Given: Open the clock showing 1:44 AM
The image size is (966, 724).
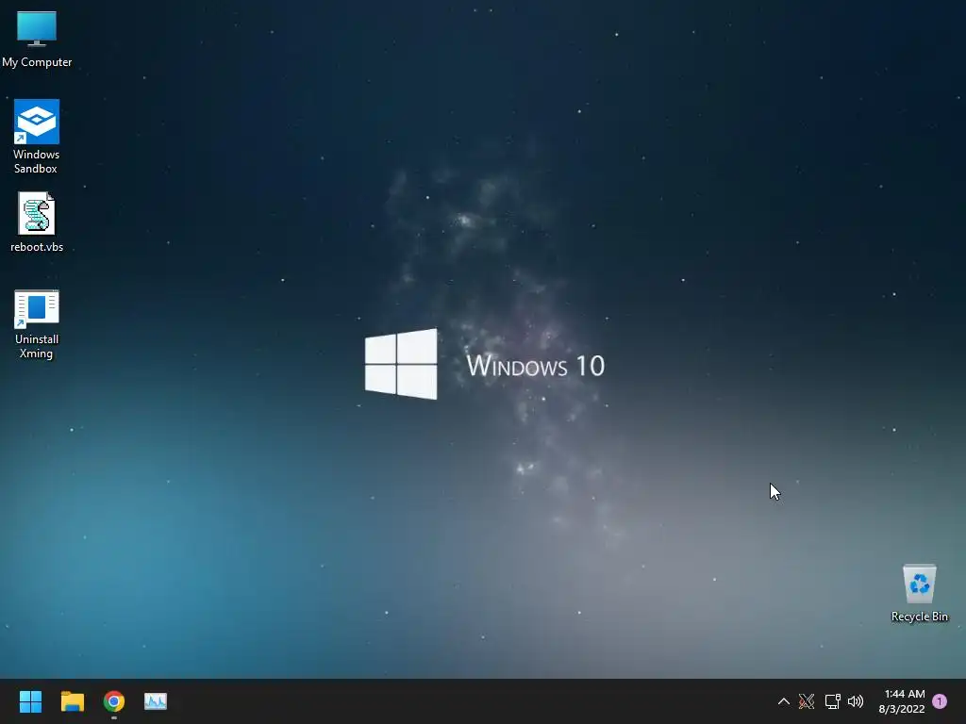Looking at the screenshot, I should 902,701.
